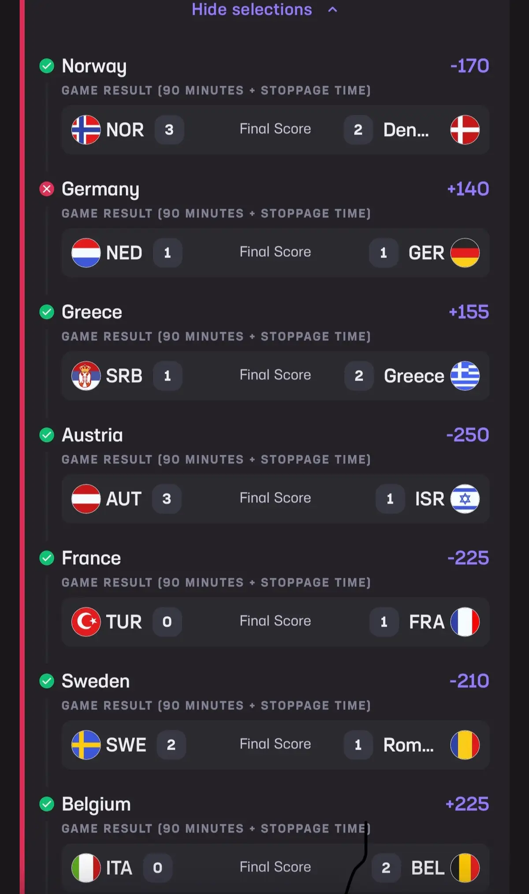Viewport: 529px width, 894px height.
Task: Tap the Serbia flag icon
Action: point(86,376)
